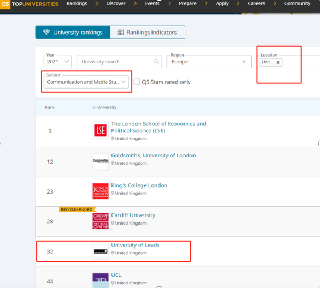Open the Prepare menu
This screenshot has width=320, height=288.
188,4
